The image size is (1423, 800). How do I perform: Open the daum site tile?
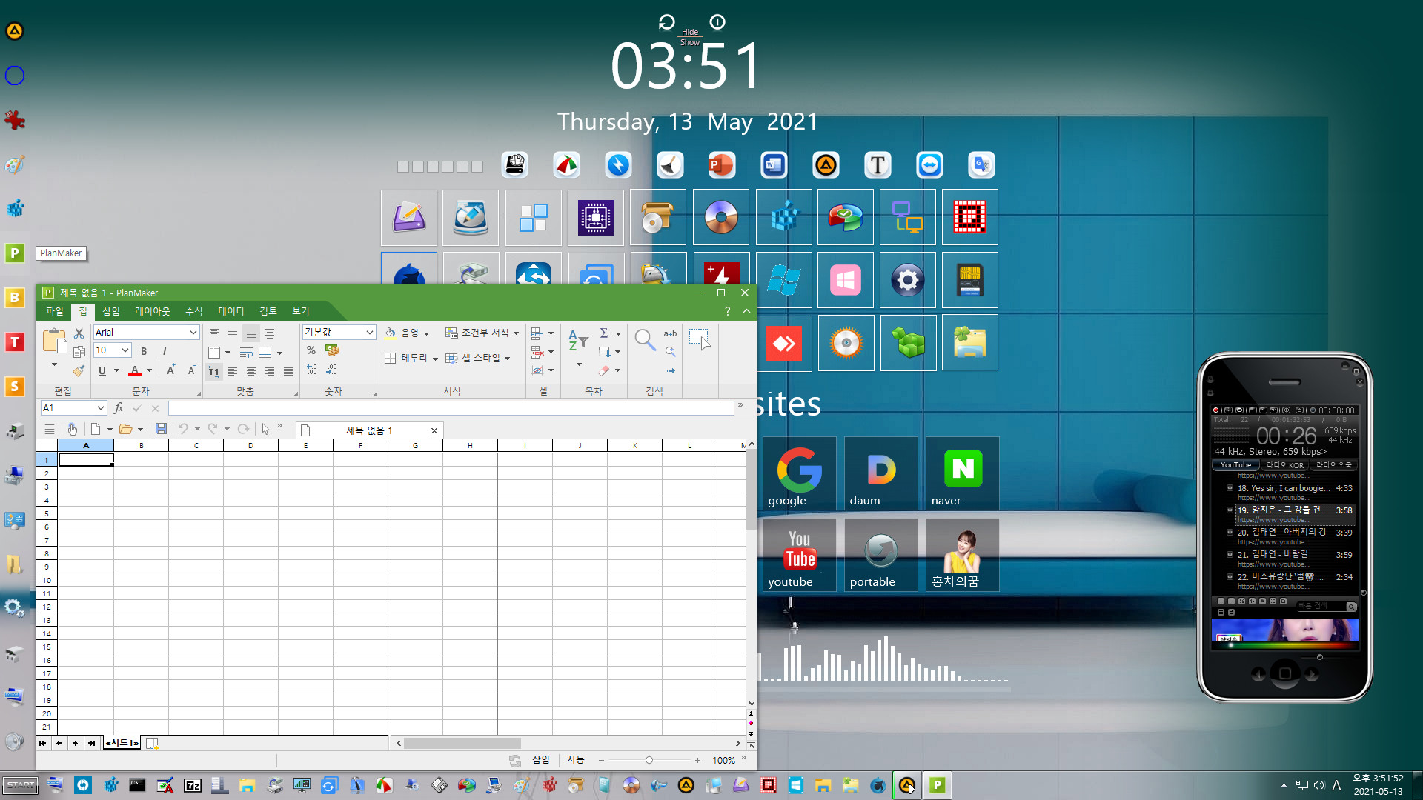pyautogui.click(x=881, y=473)
